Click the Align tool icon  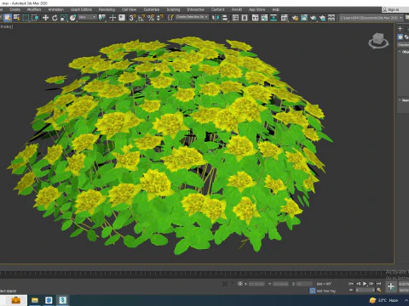(x=224, y=18)
